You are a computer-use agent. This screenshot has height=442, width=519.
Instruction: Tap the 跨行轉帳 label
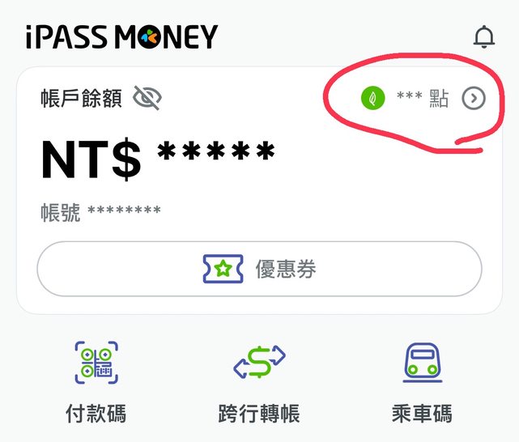click(259, 414)
